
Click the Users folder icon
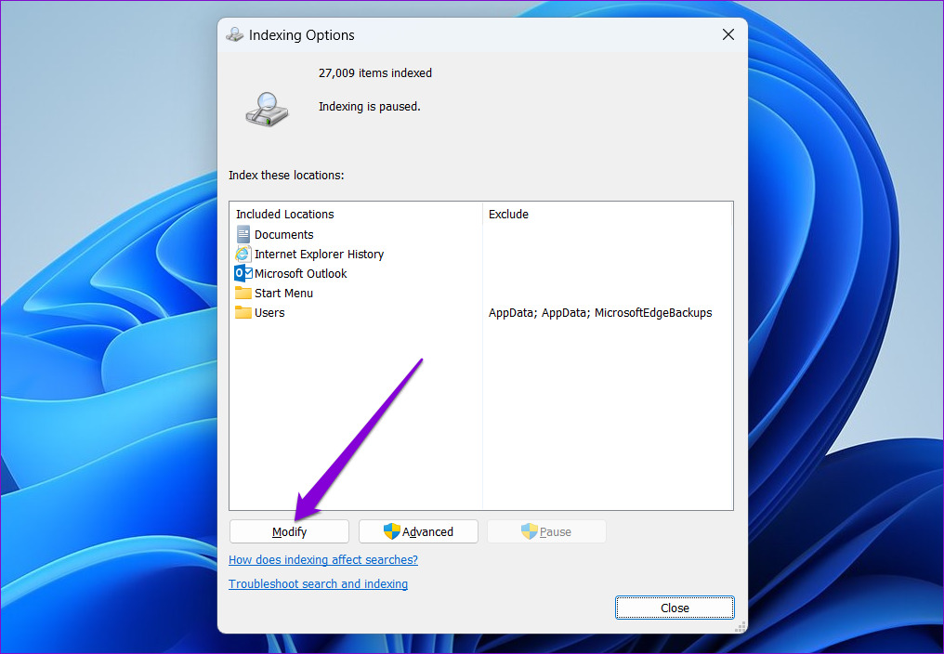coord(243,312)
